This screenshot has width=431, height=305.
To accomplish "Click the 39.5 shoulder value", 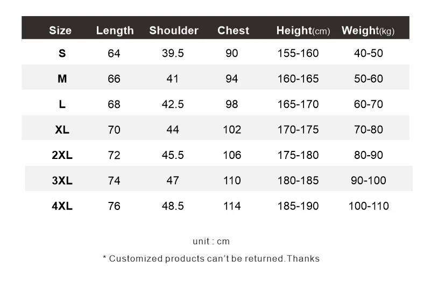I will pyautogui.click(x=173, y=53).
